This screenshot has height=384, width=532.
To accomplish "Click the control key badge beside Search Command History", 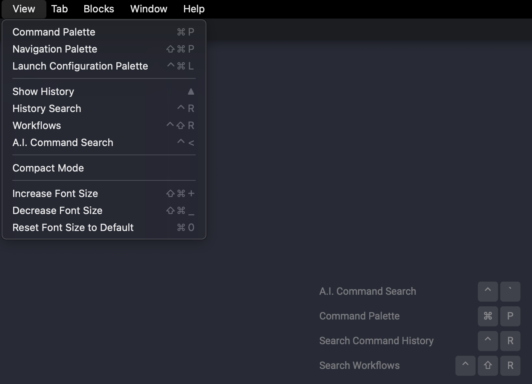I will point(488,341).
